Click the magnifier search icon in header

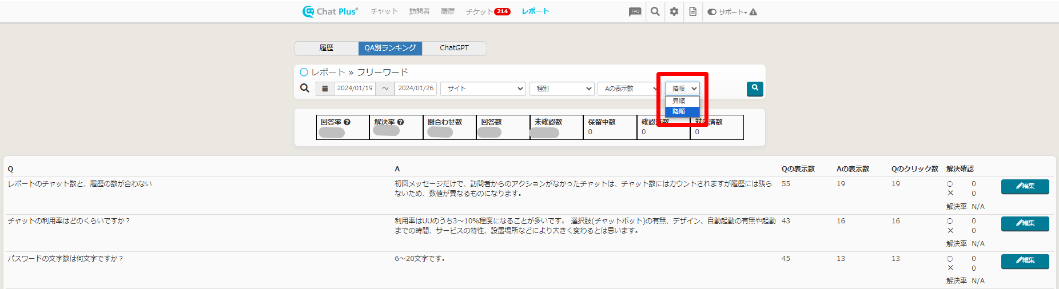[655, 11]
